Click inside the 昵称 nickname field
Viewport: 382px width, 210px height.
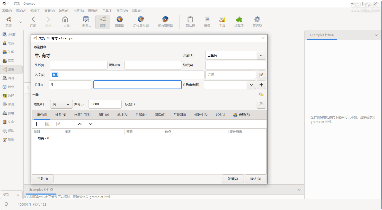[153, 65]
